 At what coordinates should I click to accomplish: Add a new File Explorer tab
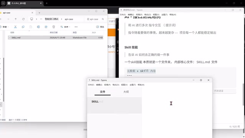point(39,13)
